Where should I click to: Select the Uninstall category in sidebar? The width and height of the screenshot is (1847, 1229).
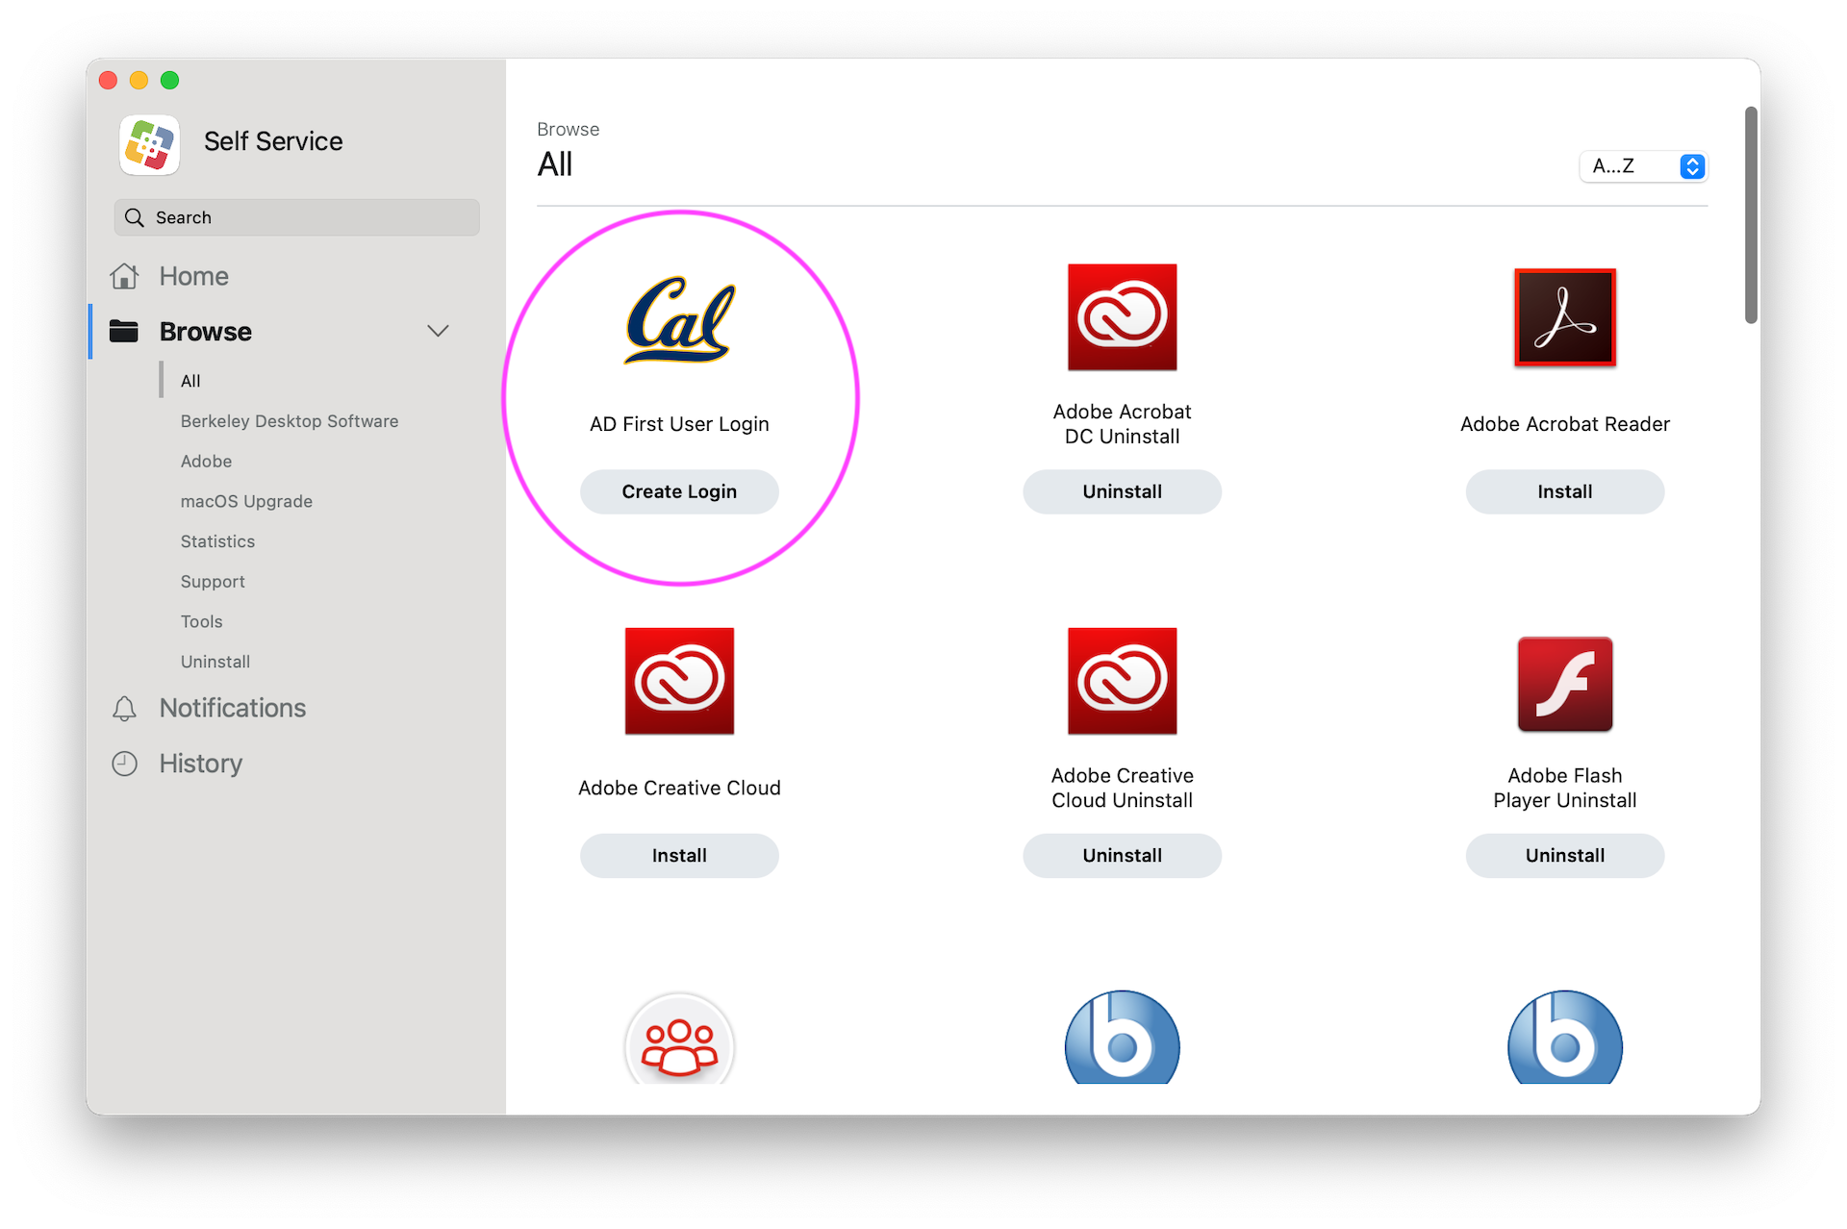tap(215, 662)
